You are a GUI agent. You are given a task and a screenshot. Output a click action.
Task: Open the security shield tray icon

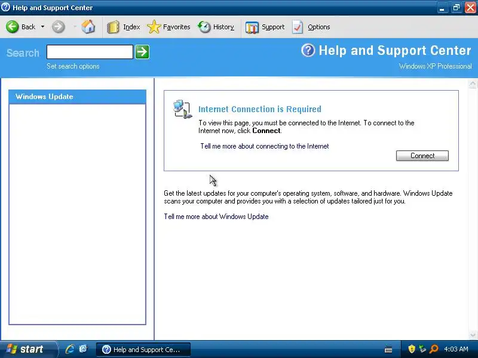coord(412,349)
